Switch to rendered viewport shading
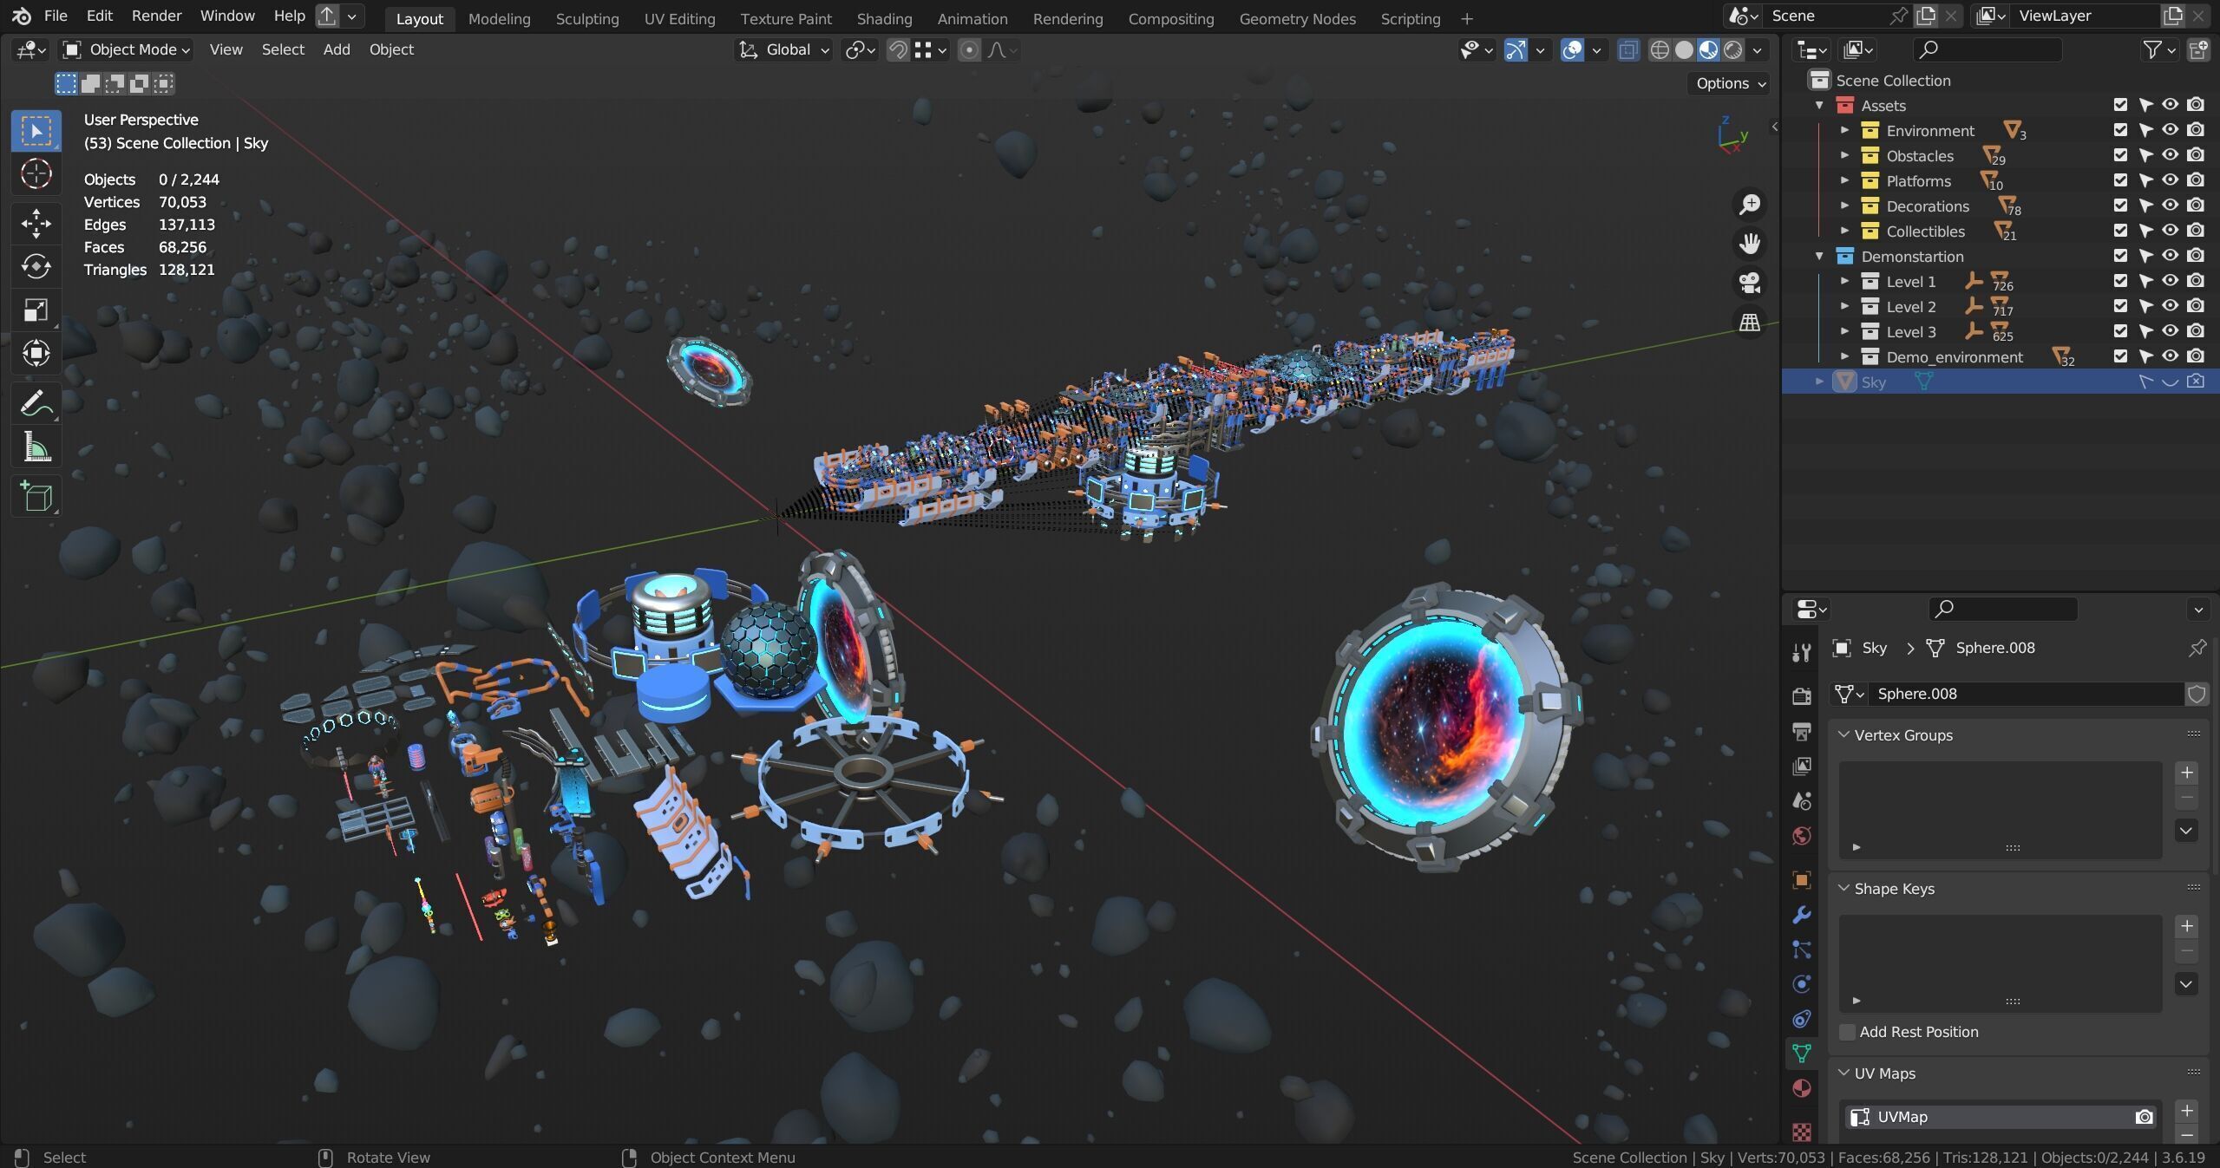Image resolution: width=2220 pixels, height=1168 pixels. coord(1732,50)
